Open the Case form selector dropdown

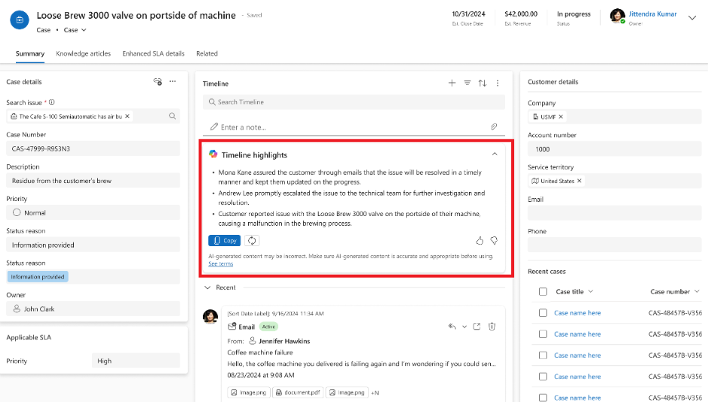75,30
